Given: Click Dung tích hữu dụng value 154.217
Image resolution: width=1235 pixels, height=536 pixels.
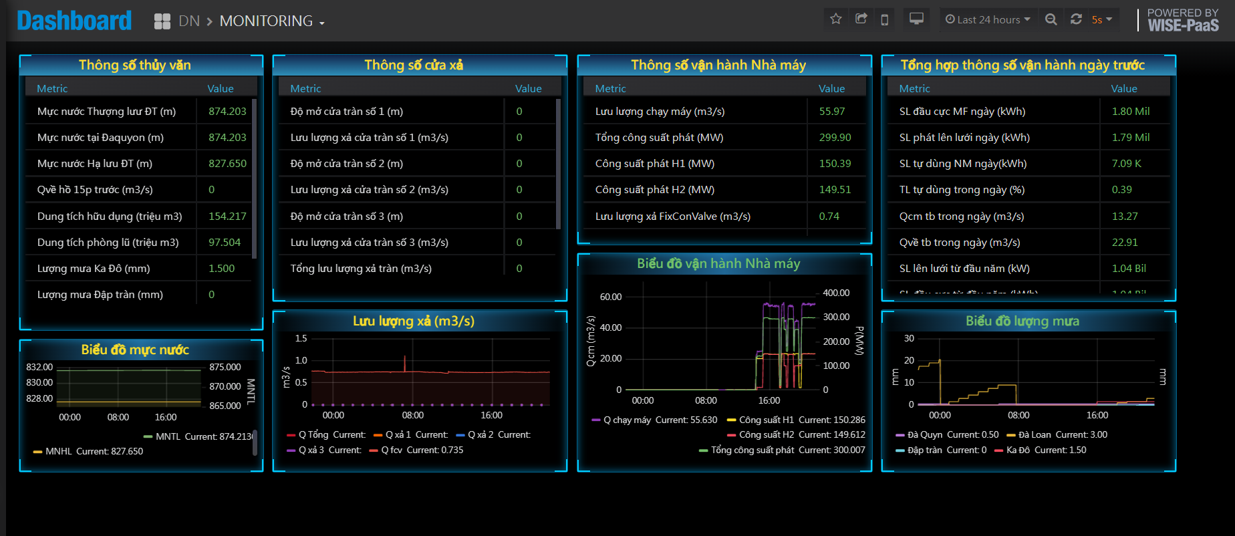Looking at the screenshot, I should [x=227, y=216].
